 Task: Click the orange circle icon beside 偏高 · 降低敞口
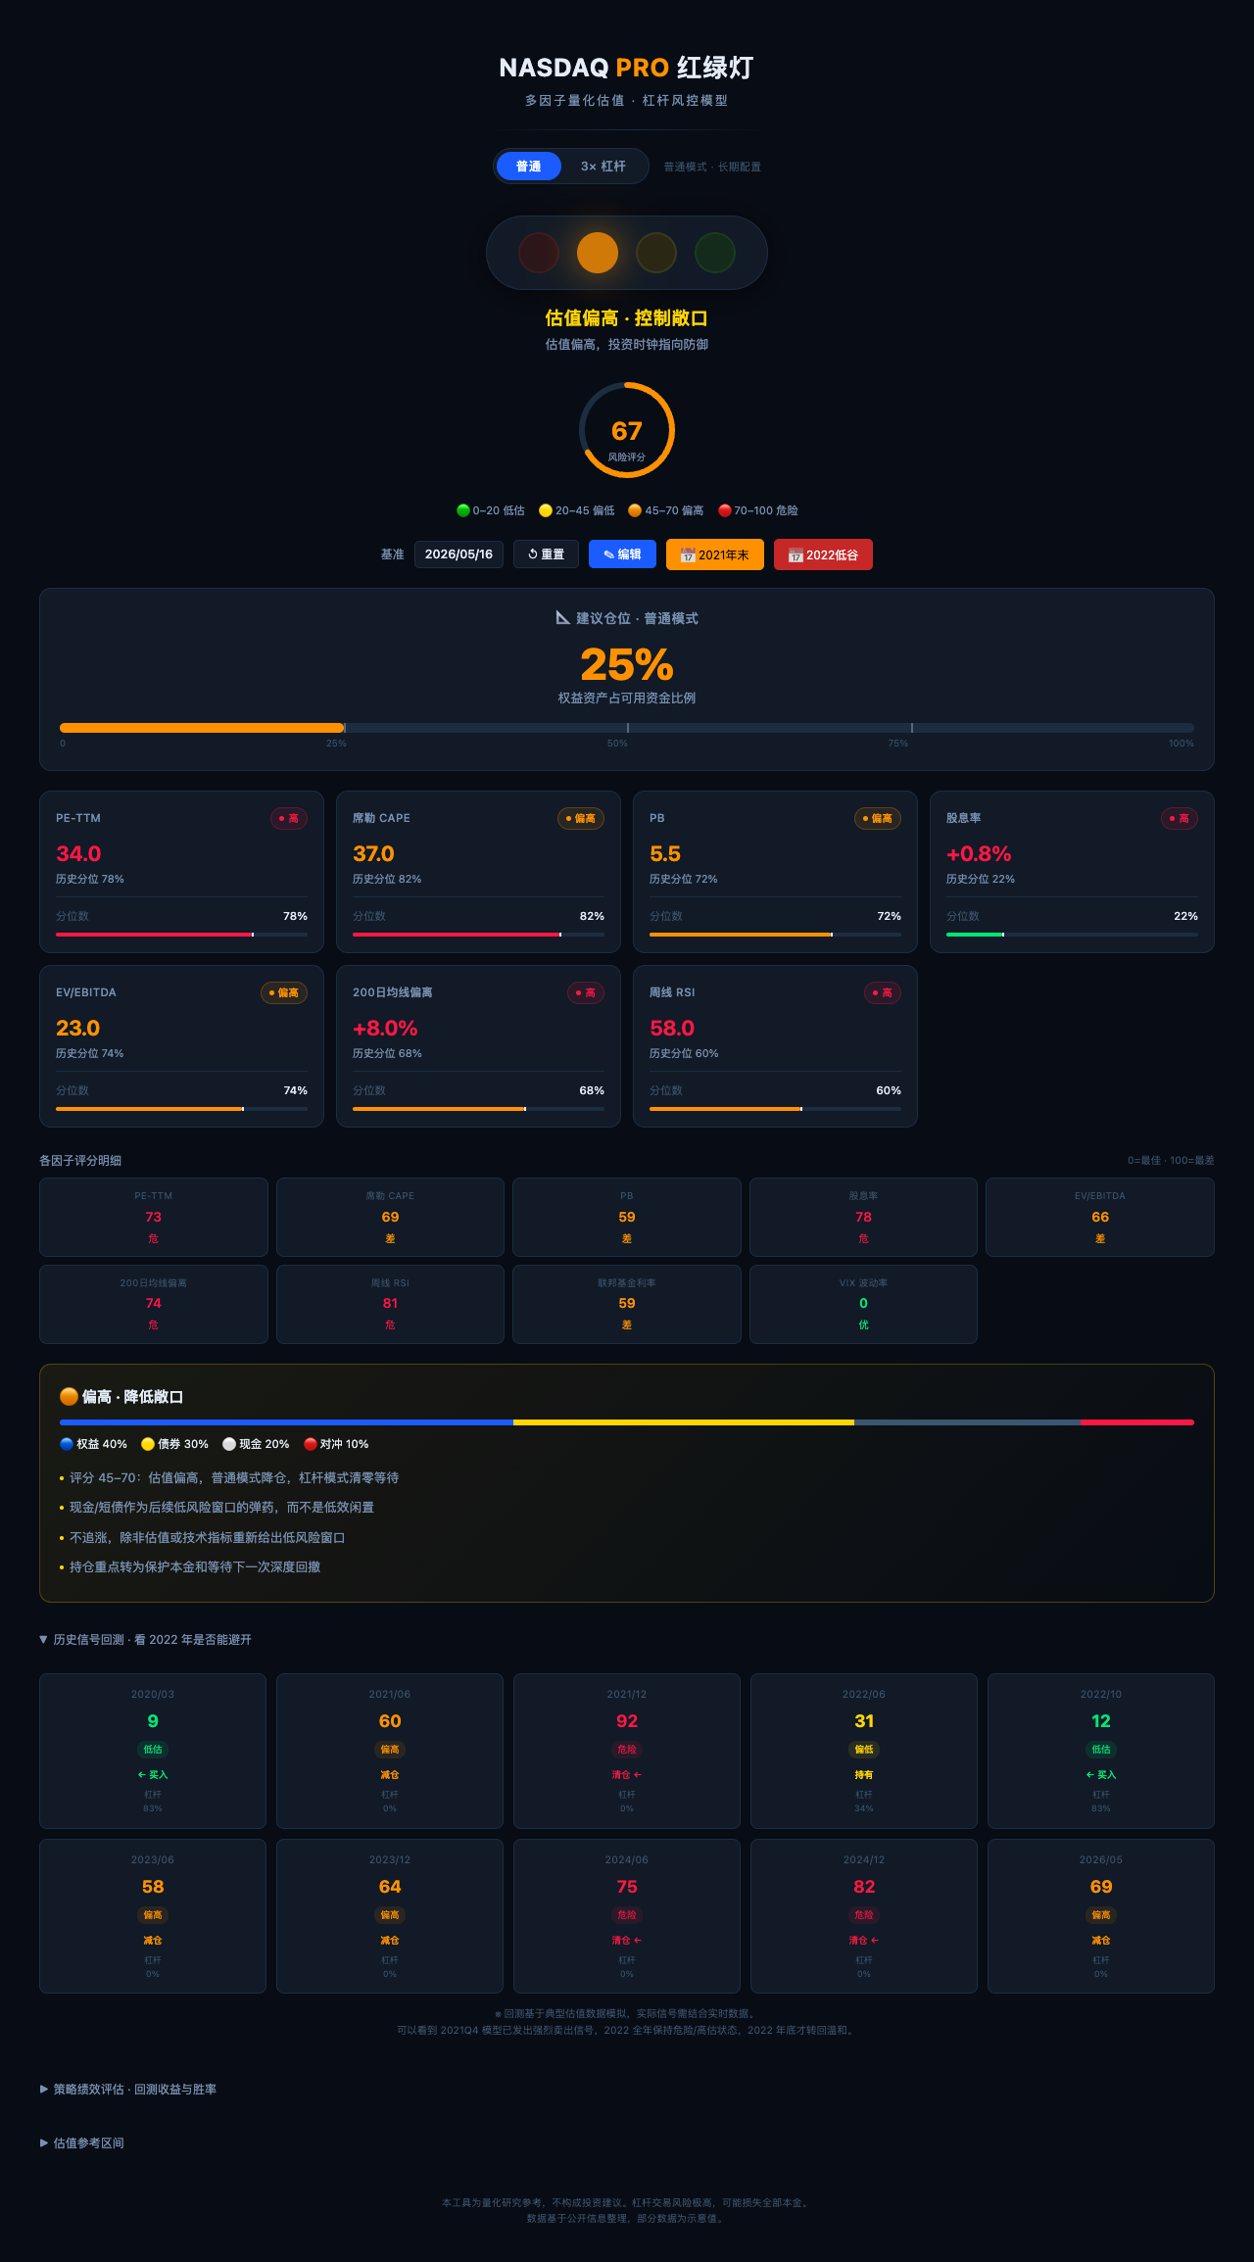pos(69,1396)
